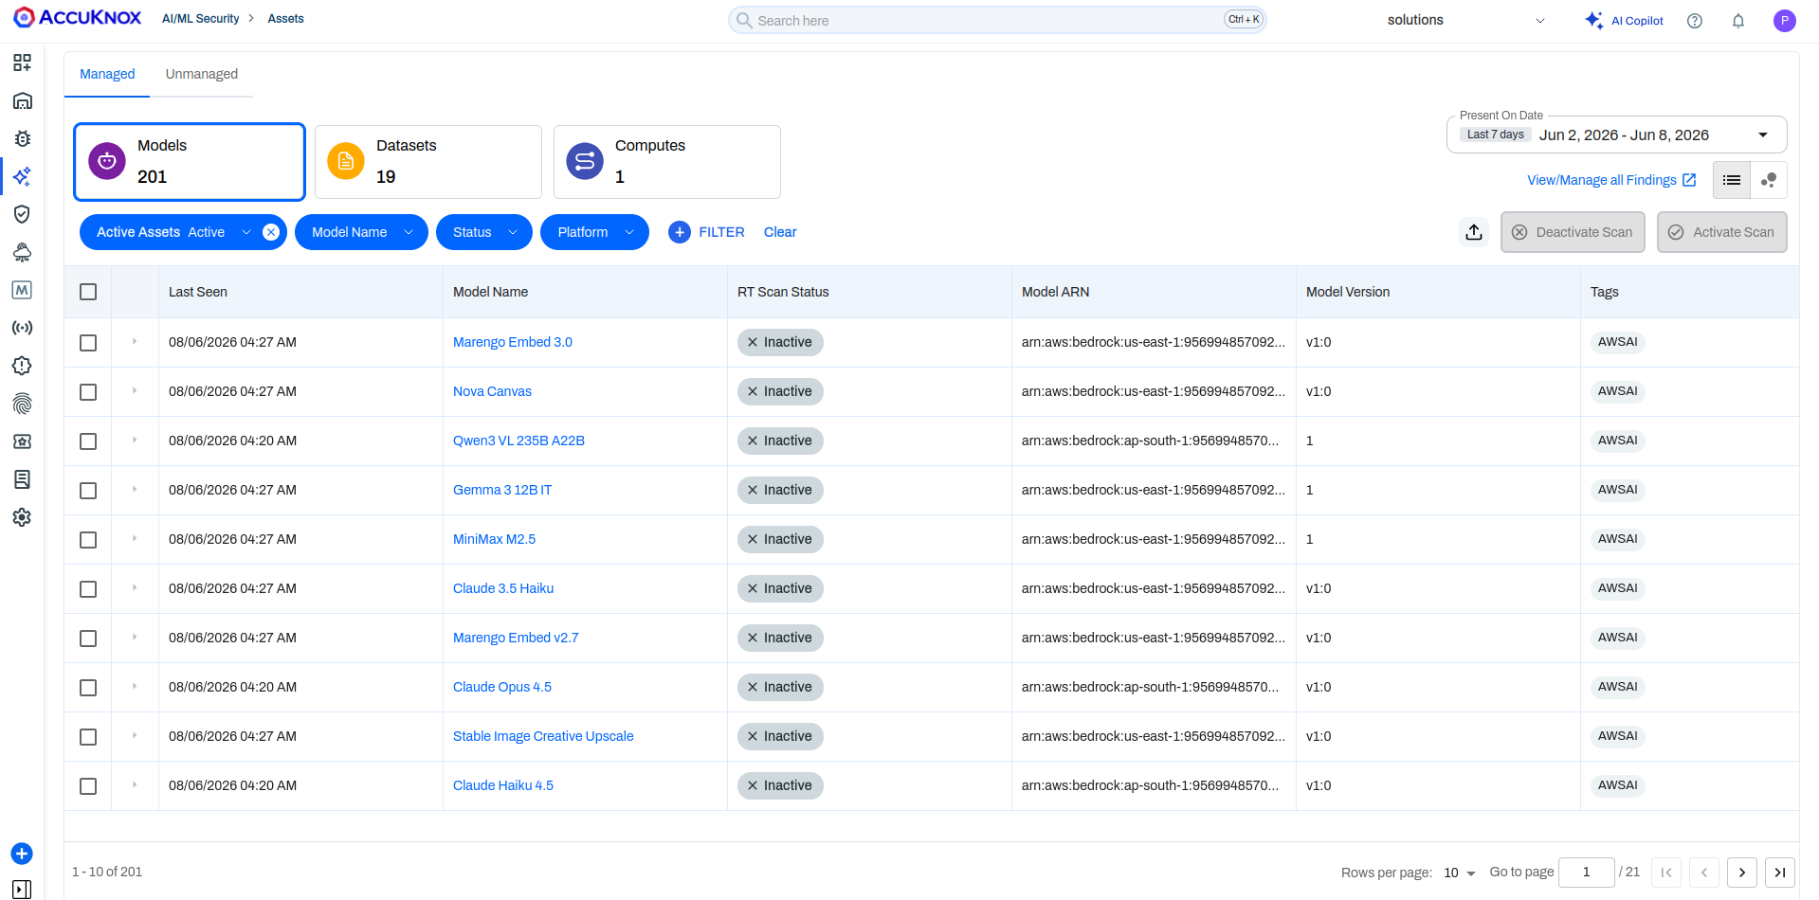Screen dimensions: 1819x900
Task: Check the Claude 3.5 Haiku row checkbox
Action: coord(88,589)
